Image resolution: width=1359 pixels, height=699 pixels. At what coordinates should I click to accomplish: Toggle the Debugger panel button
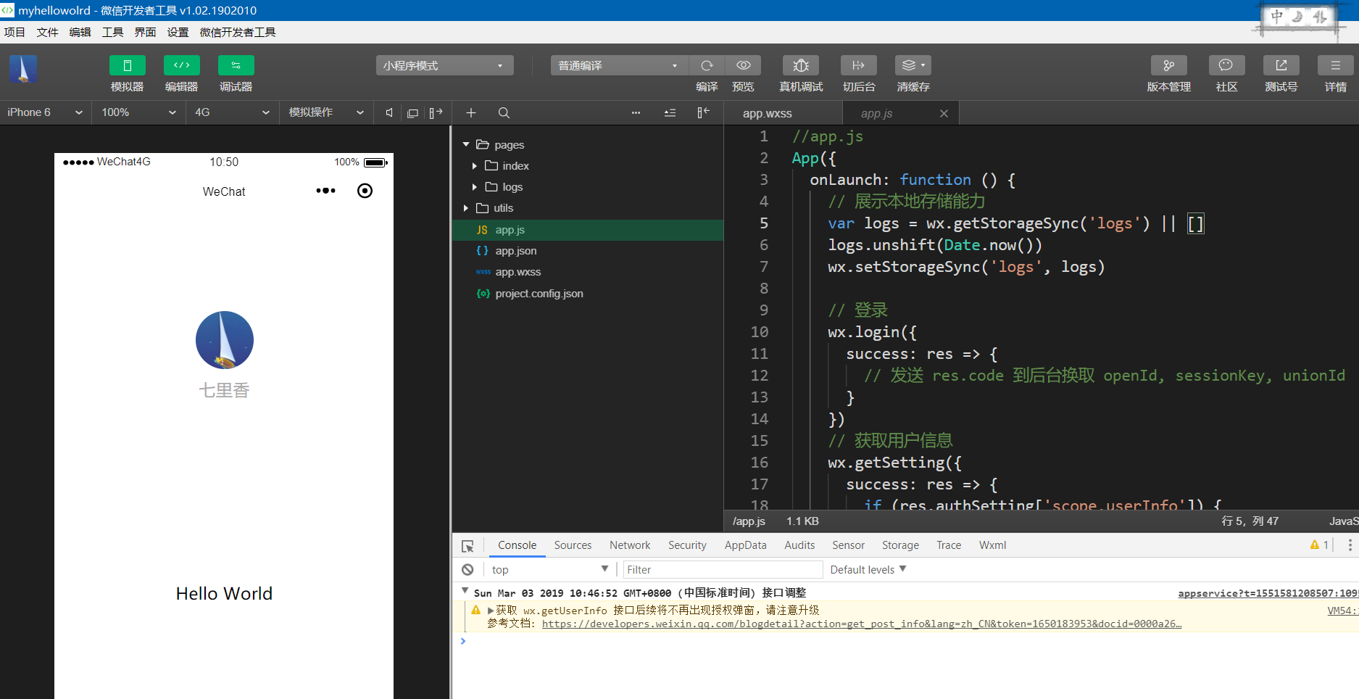pos(236,65)
